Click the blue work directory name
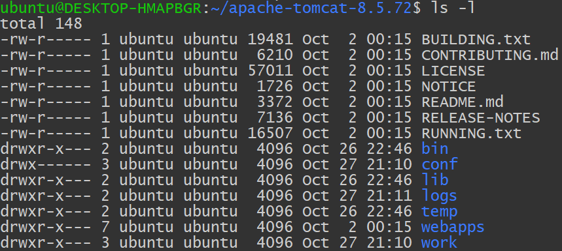Image resolution: width=562 pixels, height=251 pixels. 439,243
